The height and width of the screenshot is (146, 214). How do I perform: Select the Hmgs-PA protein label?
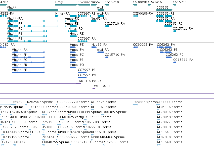(77, 50)
